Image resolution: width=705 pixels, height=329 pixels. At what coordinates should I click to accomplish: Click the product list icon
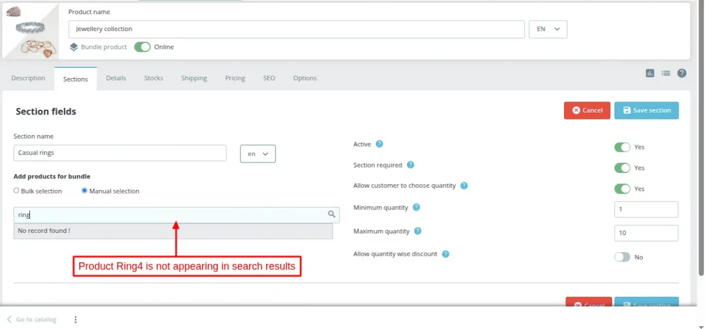(x=666, y=73)
